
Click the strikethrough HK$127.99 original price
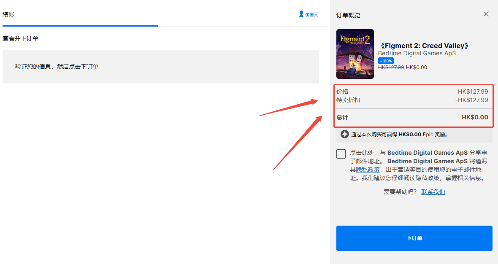click(391, 67)
